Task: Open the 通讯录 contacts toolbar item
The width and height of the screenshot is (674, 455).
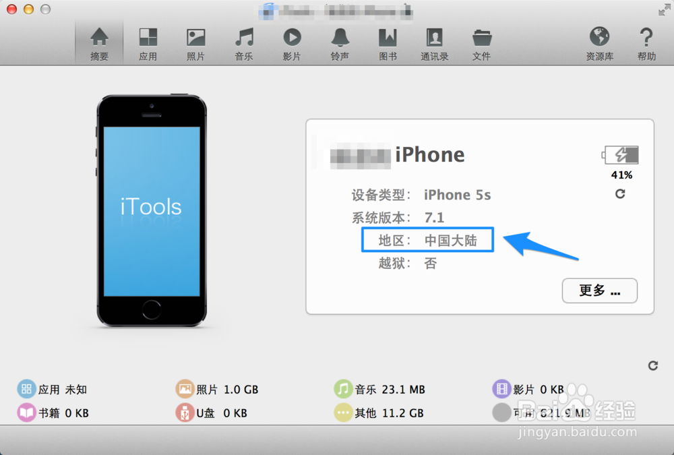Action: [x=435, y=43]
